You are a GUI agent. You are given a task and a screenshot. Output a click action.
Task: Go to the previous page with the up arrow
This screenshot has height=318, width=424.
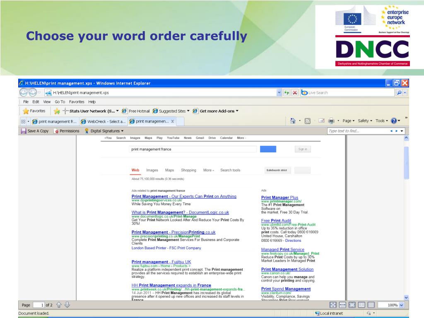point(59,305)
